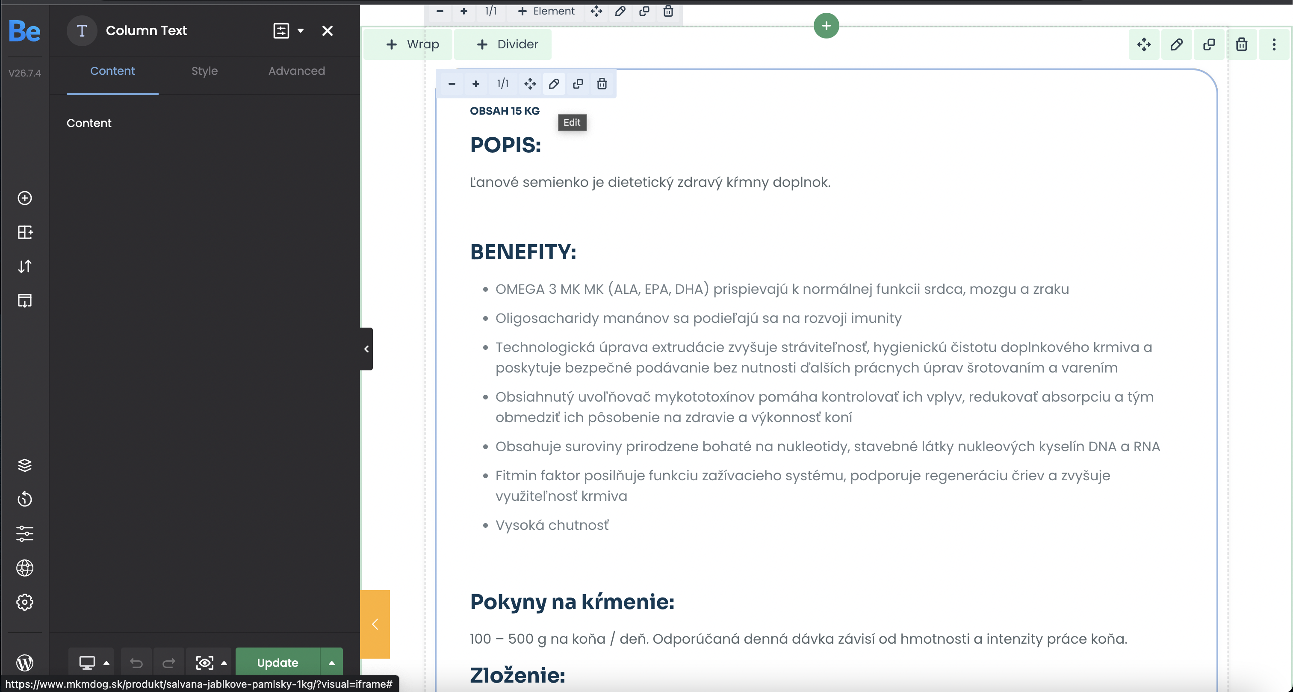Click the move icon on column toolbar
Screen dimensions: 1293x692
(529, 84)
